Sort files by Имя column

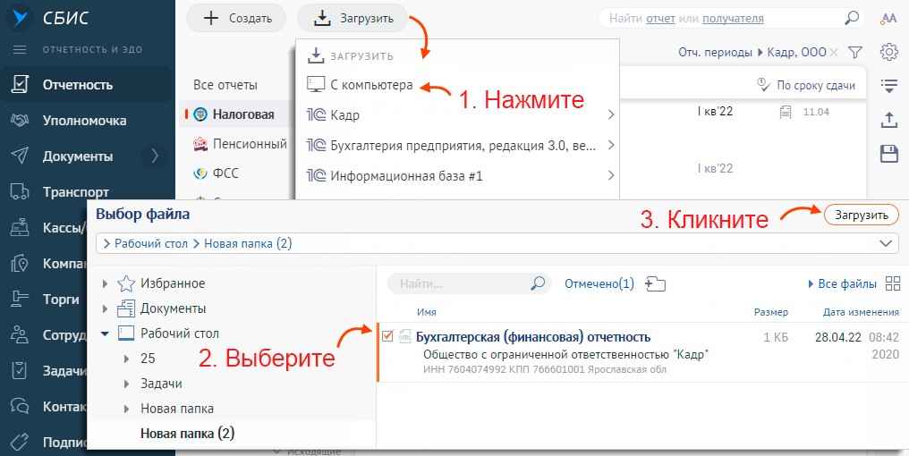pos(426,312)
